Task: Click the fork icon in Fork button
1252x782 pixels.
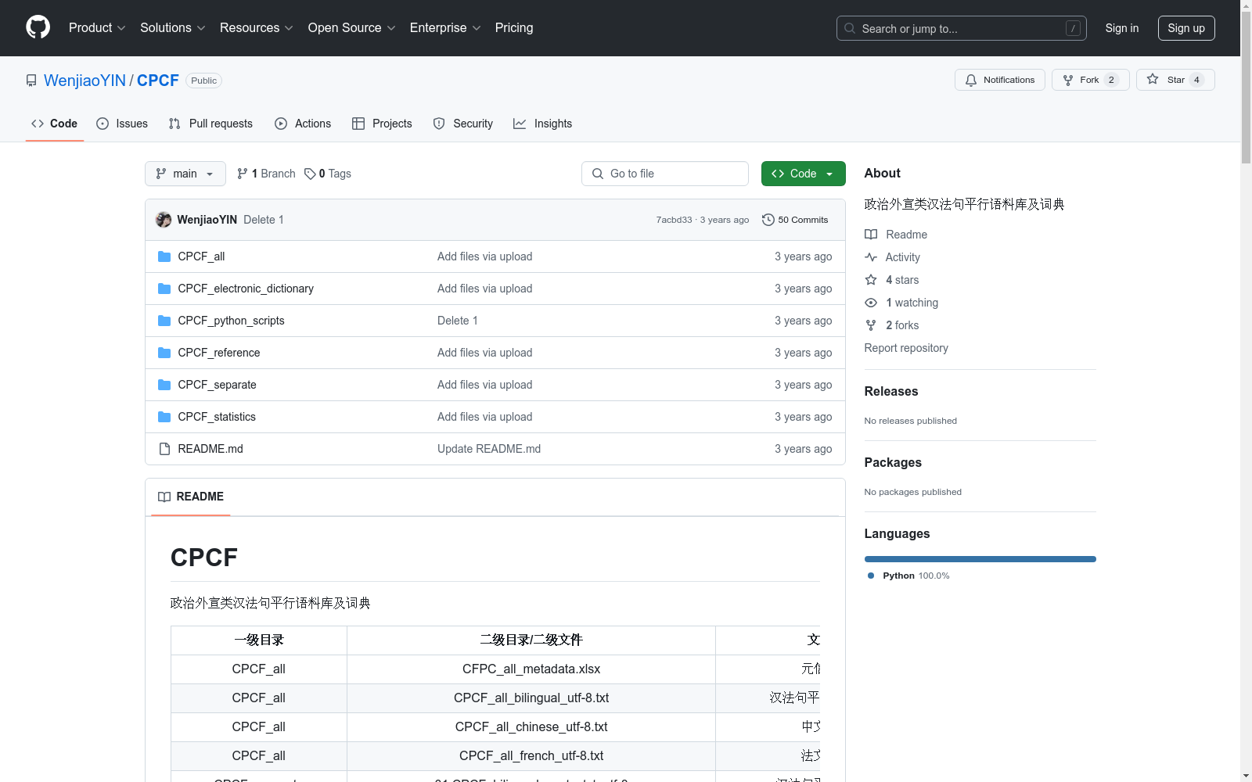Action: tap(1068, 80)
